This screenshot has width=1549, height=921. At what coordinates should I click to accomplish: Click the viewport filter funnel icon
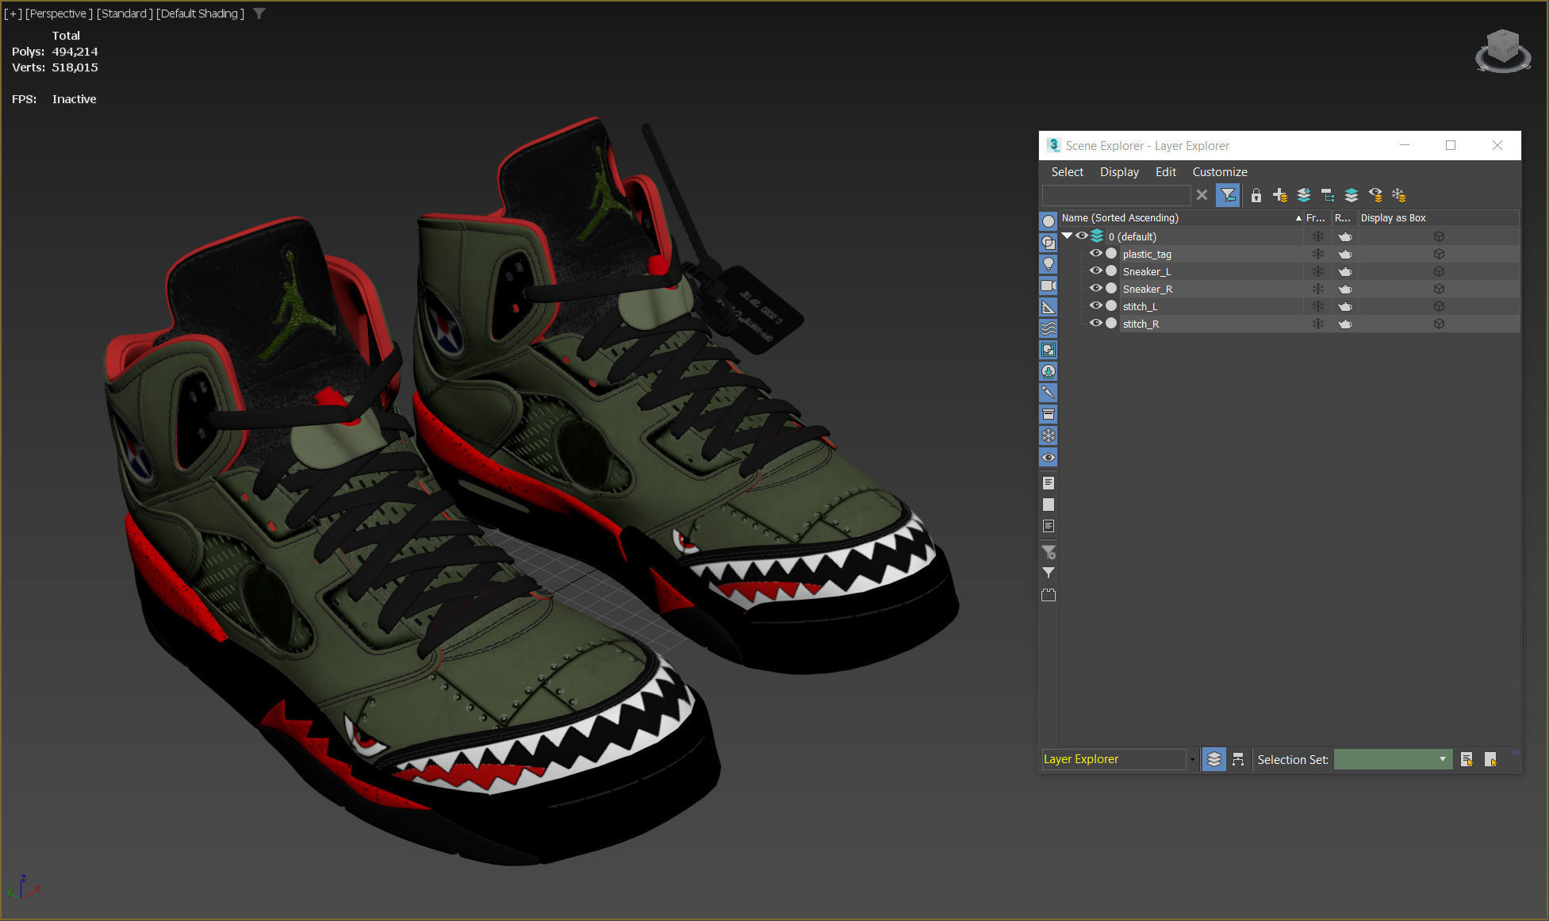click(259, 13)
